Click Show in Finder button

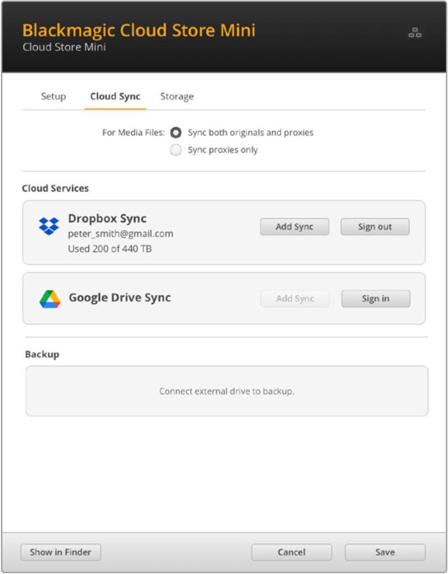point(61,552)
